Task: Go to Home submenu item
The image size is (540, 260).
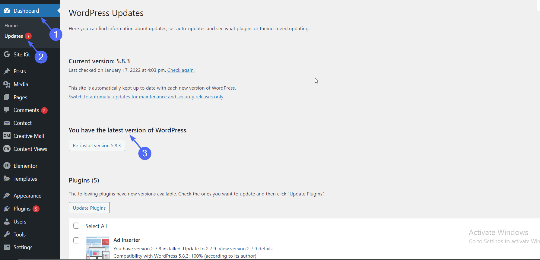Action: pyautogui.click(x=11, y=26)
